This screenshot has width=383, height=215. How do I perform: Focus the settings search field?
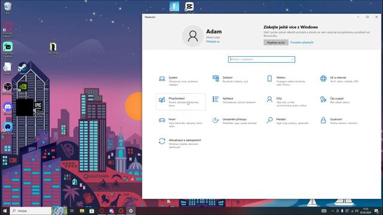262,59
